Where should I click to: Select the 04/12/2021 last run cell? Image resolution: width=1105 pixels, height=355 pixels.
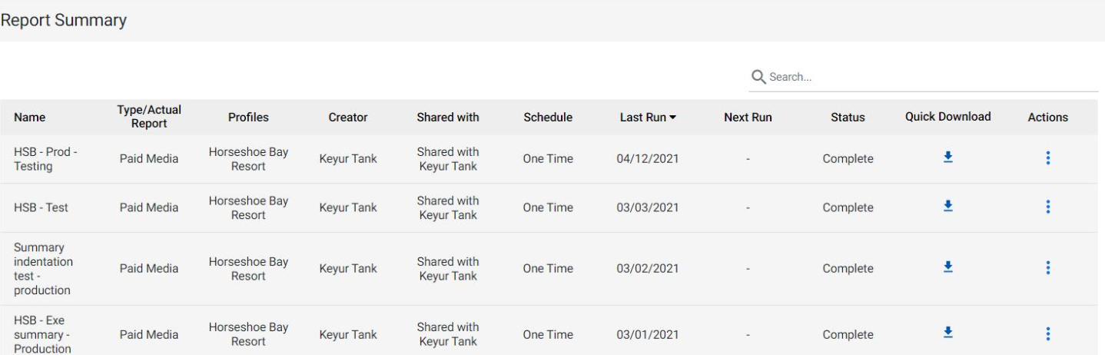click(648, 159)
